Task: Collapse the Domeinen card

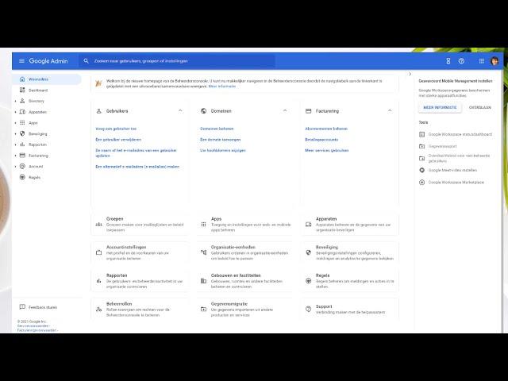Action: [x=285, y=111]
